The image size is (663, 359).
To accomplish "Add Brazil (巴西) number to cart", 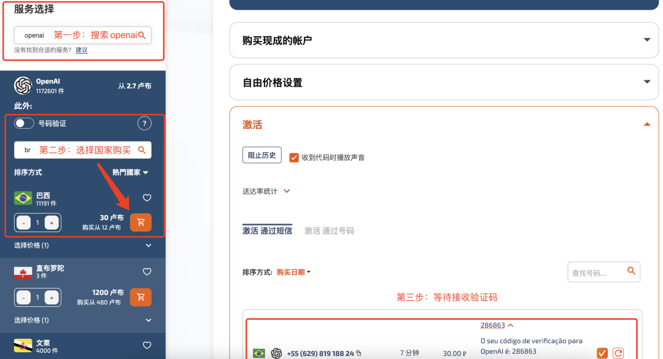I will pos(141,222).
